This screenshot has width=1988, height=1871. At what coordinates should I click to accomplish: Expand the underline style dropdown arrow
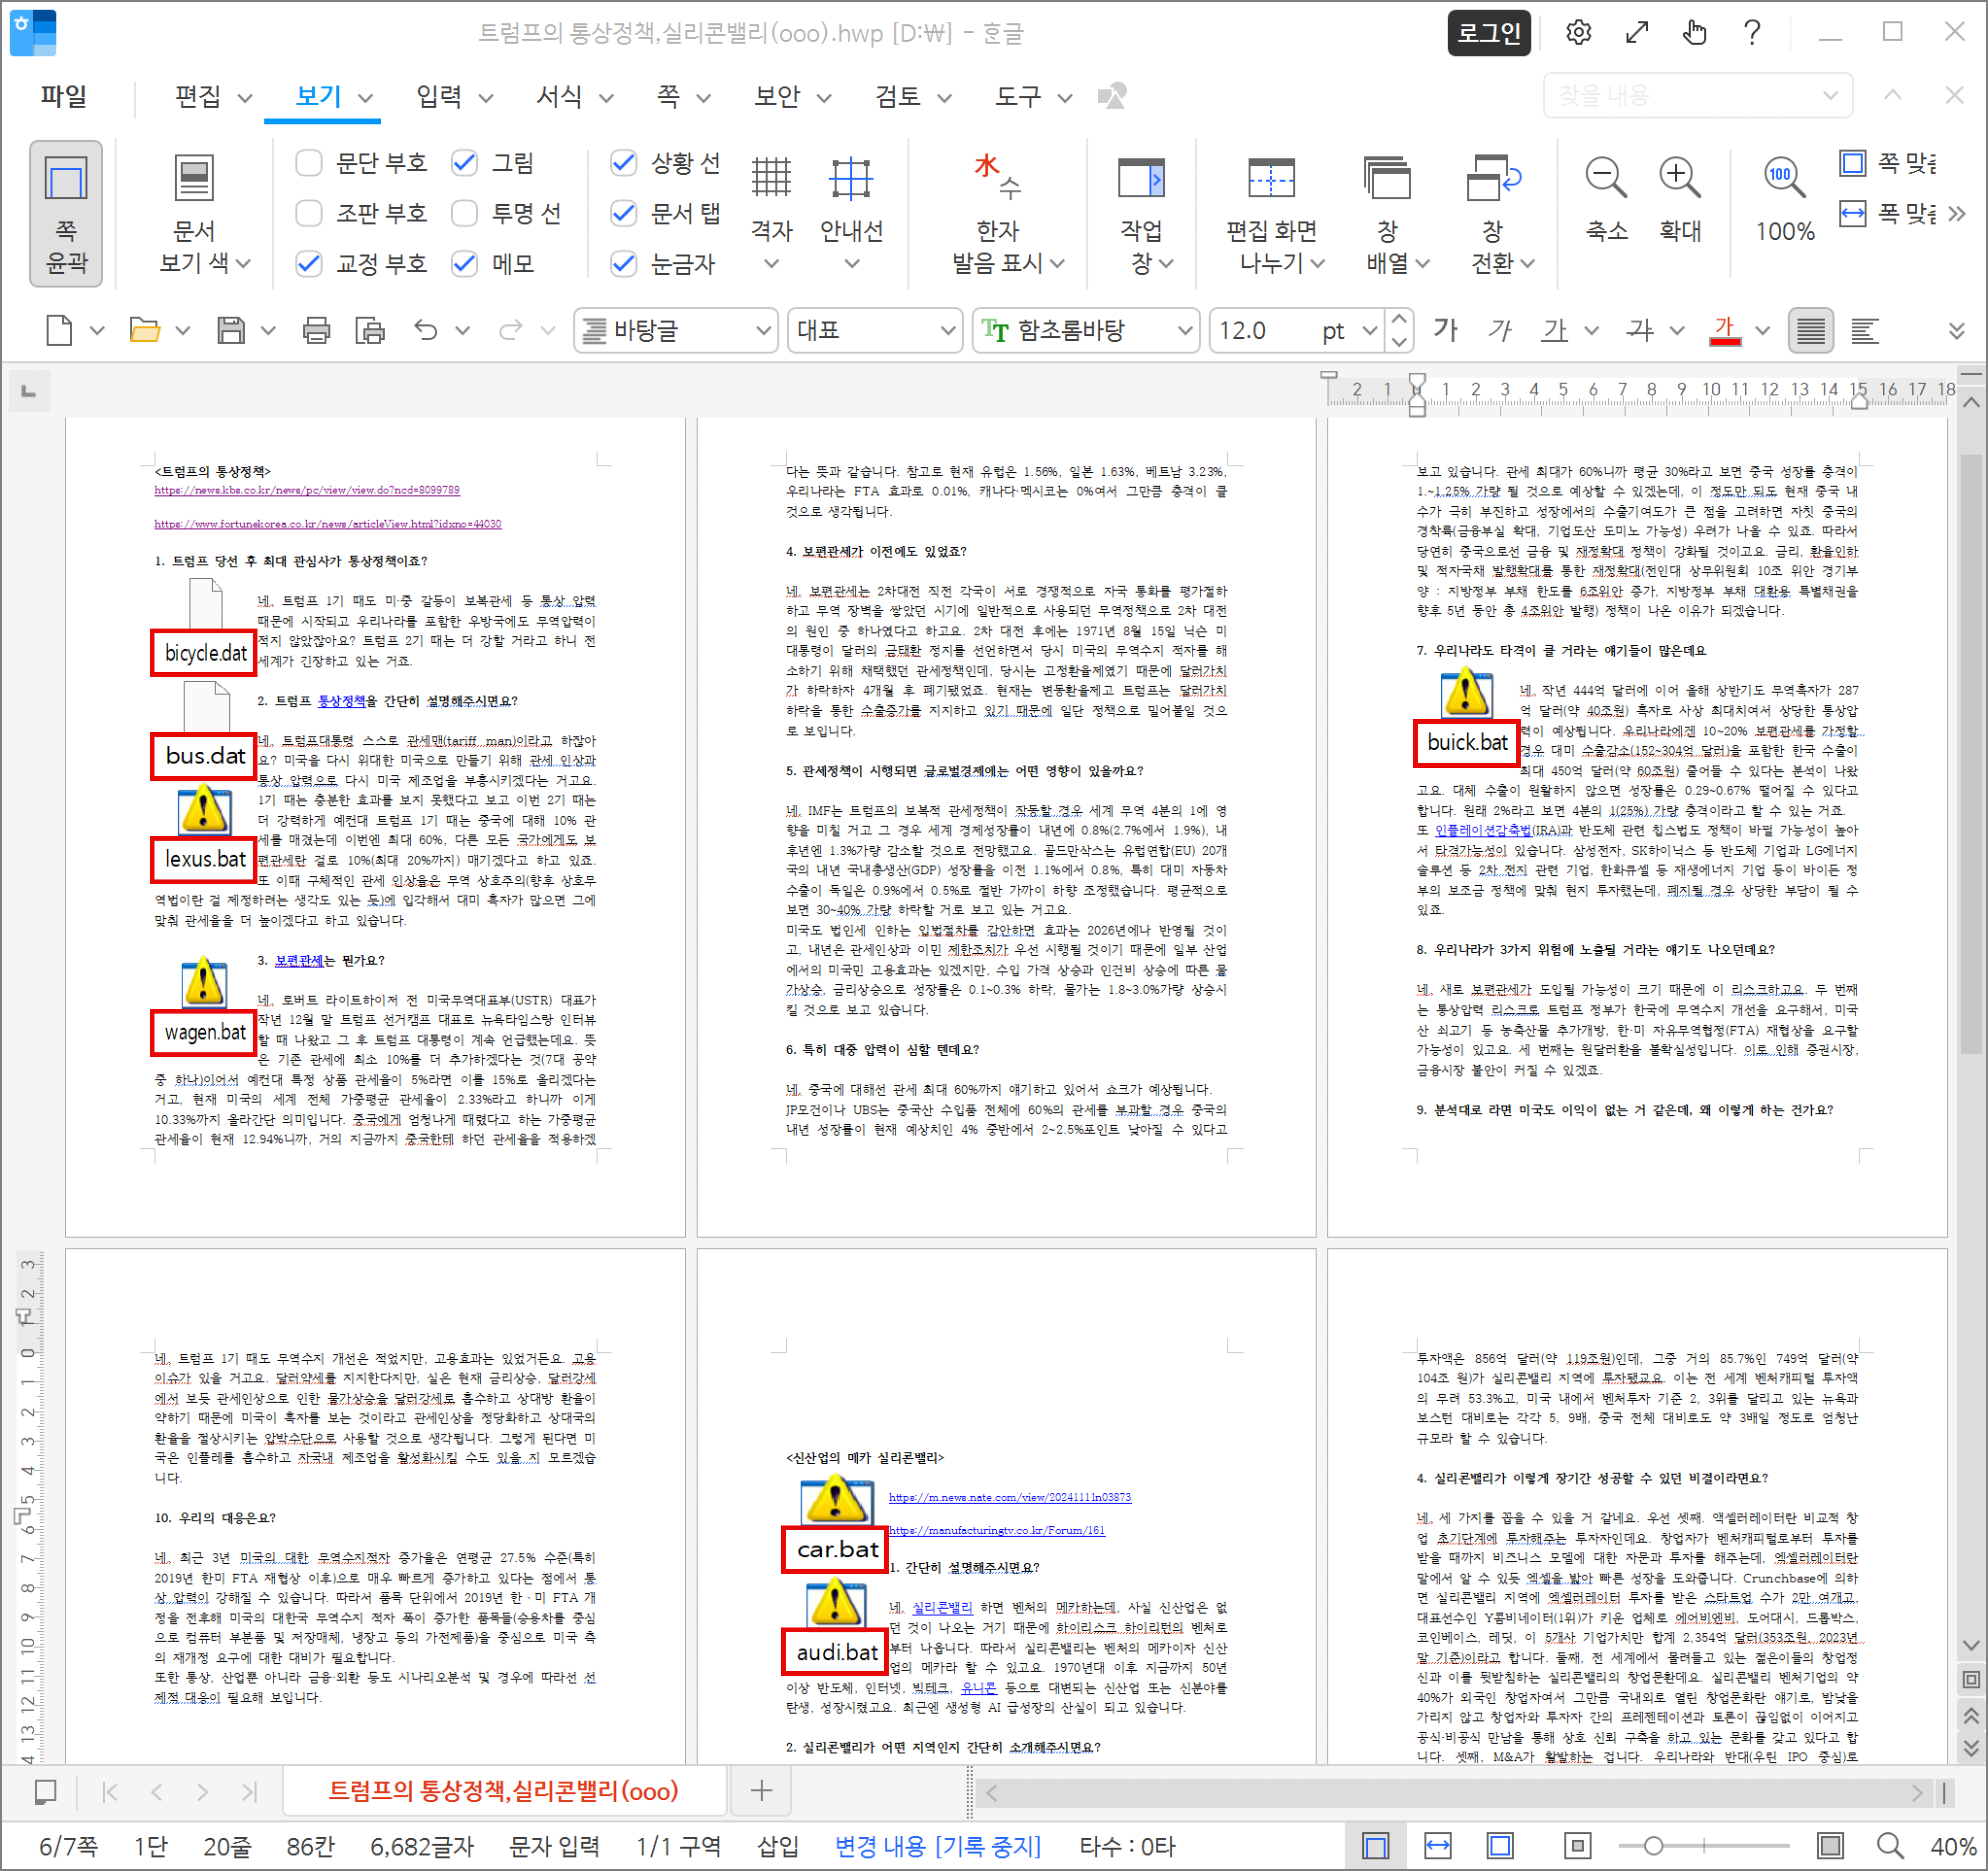[1592, 331]
